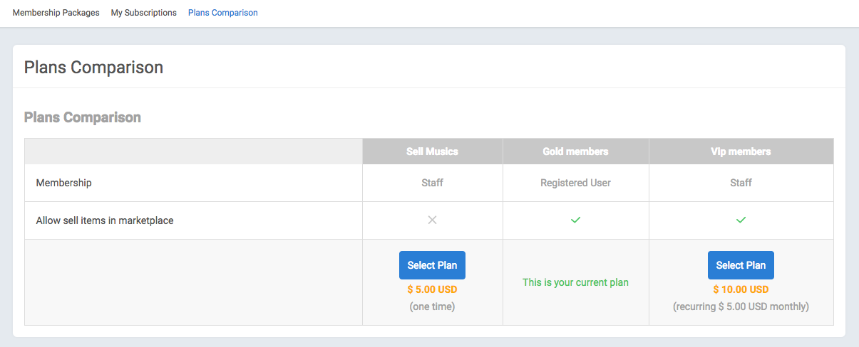Click the Gold members column header

575,151
